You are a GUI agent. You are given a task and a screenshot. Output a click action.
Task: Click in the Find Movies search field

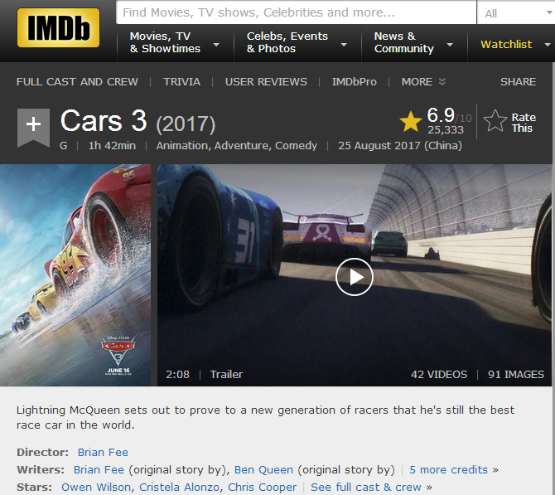[296, 13]
